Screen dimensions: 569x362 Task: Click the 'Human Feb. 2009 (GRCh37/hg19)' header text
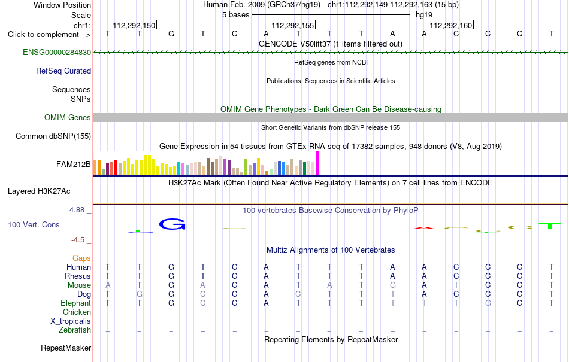click(261, 5)
